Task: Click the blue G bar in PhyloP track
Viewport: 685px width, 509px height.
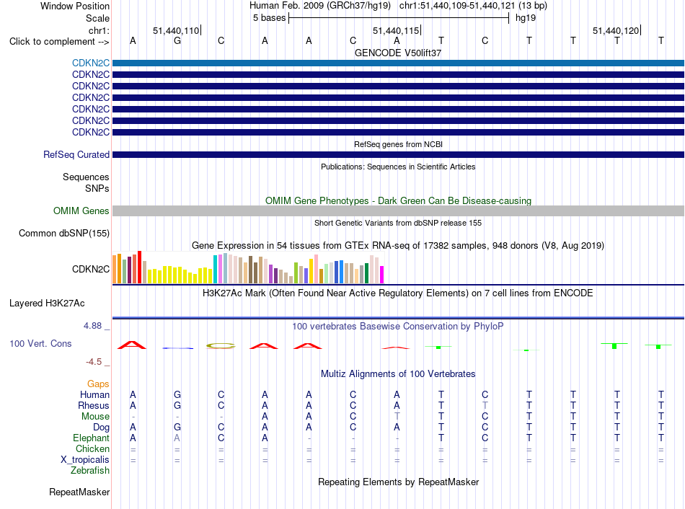Action: pyautogui.click(x=178, y=348)
